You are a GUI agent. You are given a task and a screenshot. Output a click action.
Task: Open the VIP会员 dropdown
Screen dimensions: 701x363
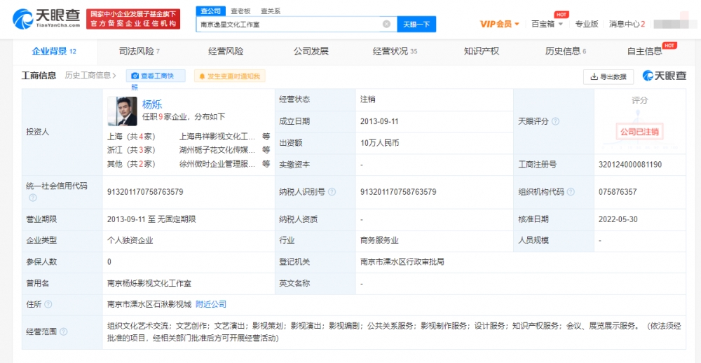[499, 24]
